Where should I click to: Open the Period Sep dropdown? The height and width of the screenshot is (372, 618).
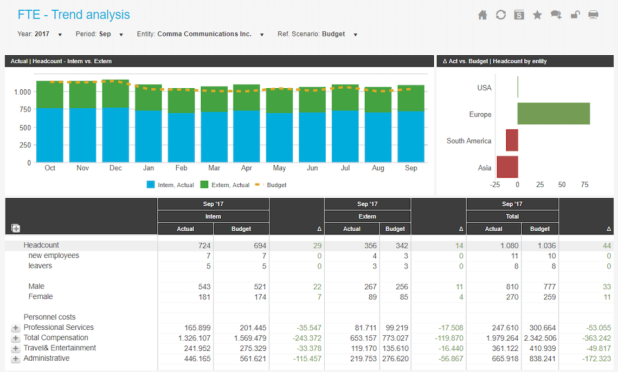pos(99,34)
